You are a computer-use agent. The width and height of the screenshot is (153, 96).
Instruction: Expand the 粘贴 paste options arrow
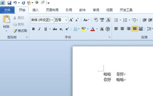click(x=6, y=31)
